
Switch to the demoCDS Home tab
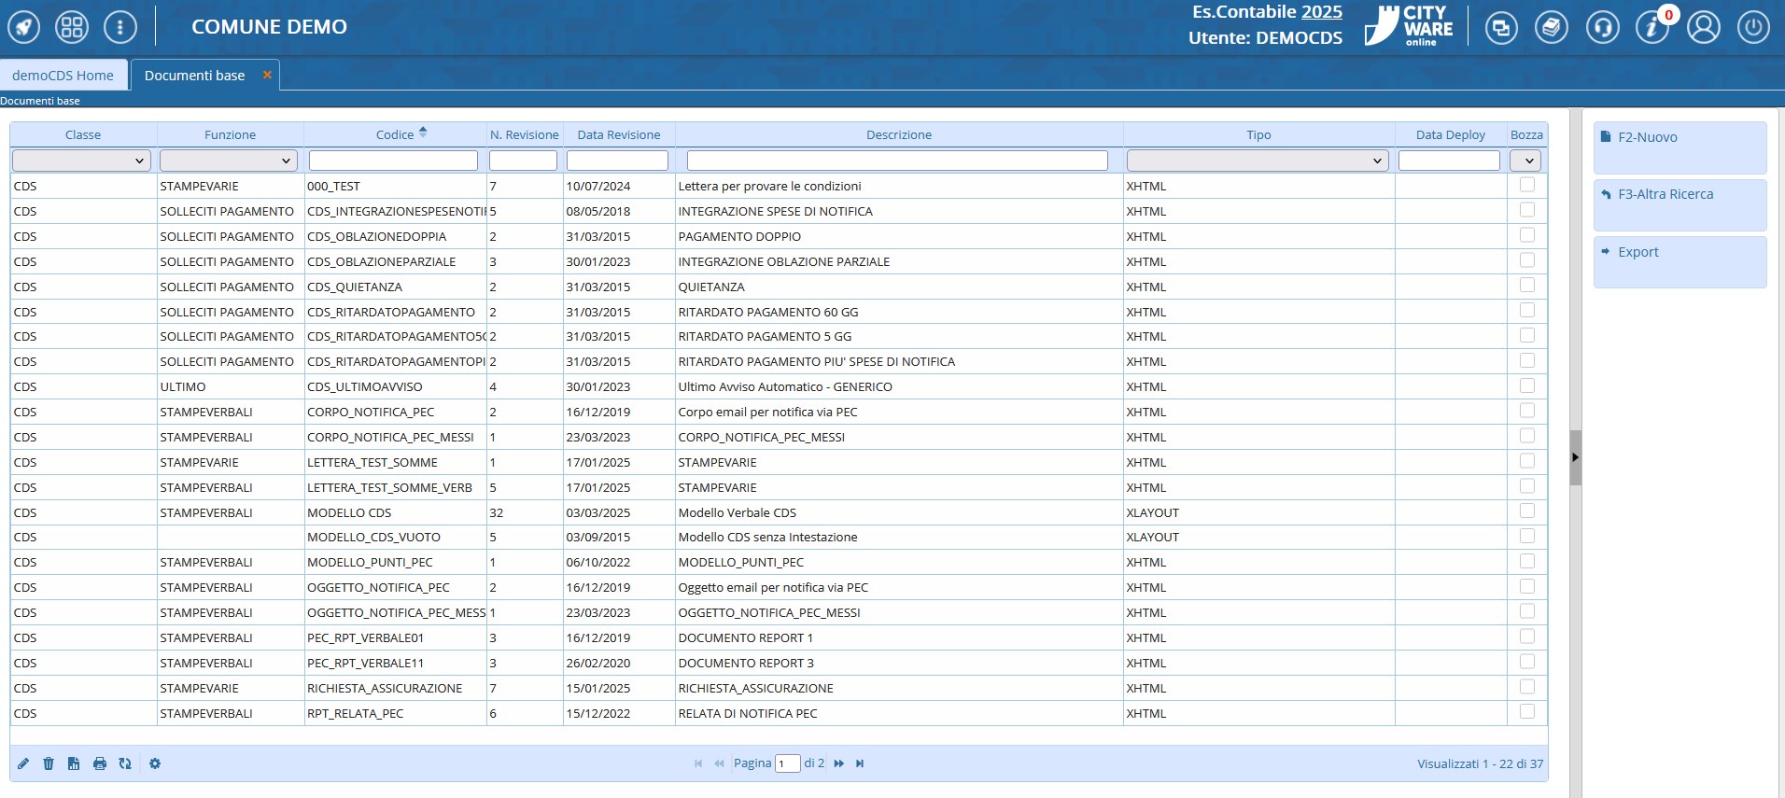coord(63,76)
